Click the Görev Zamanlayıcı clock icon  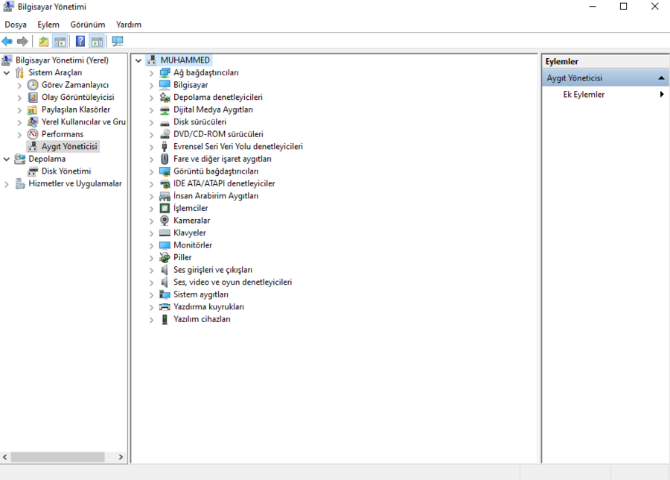(33, 85)
